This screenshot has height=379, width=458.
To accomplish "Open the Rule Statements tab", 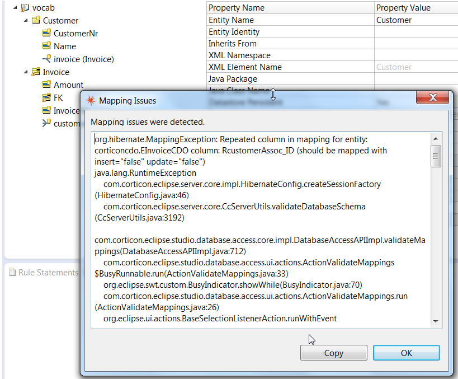I will tap(44, 273).
